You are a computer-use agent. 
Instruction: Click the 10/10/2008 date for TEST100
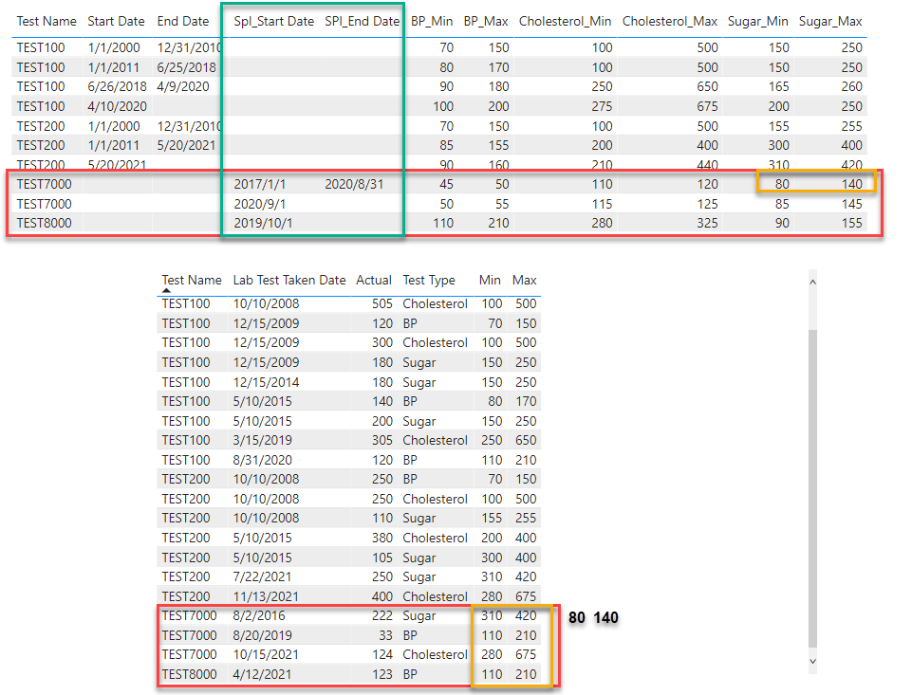coord(266,304)
